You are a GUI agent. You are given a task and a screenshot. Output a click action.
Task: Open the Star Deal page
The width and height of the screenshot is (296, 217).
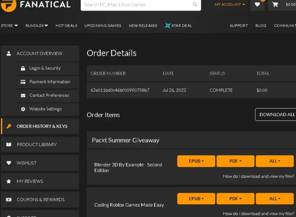tap(181, 26)
